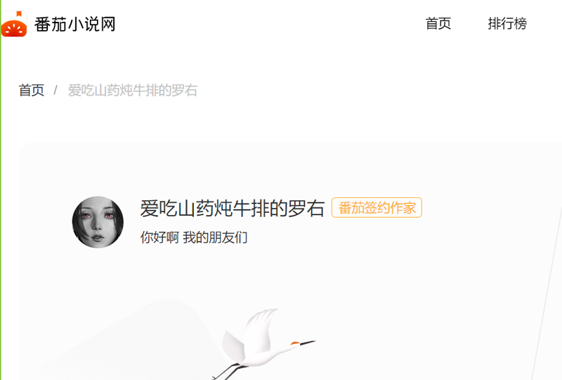Select the 首页 breadcrumb link
Viewport: 562px width, 380px height.
(31, 91)
